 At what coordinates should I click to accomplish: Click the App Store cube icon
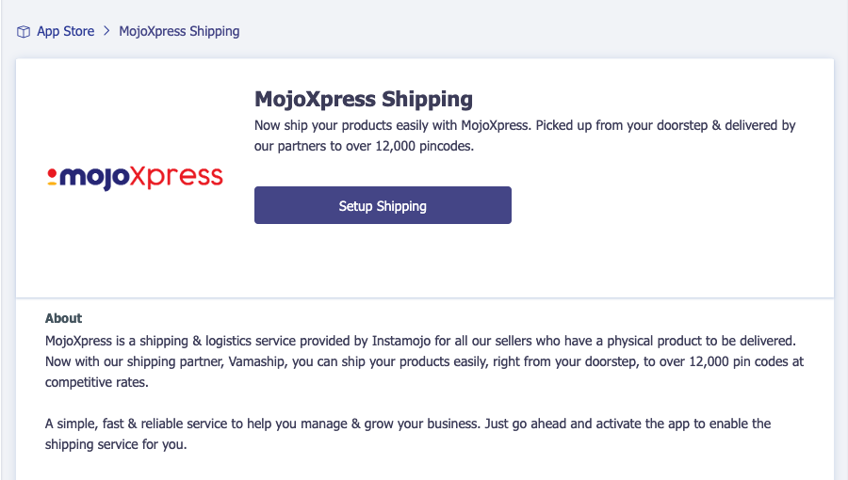click(24, 32)
